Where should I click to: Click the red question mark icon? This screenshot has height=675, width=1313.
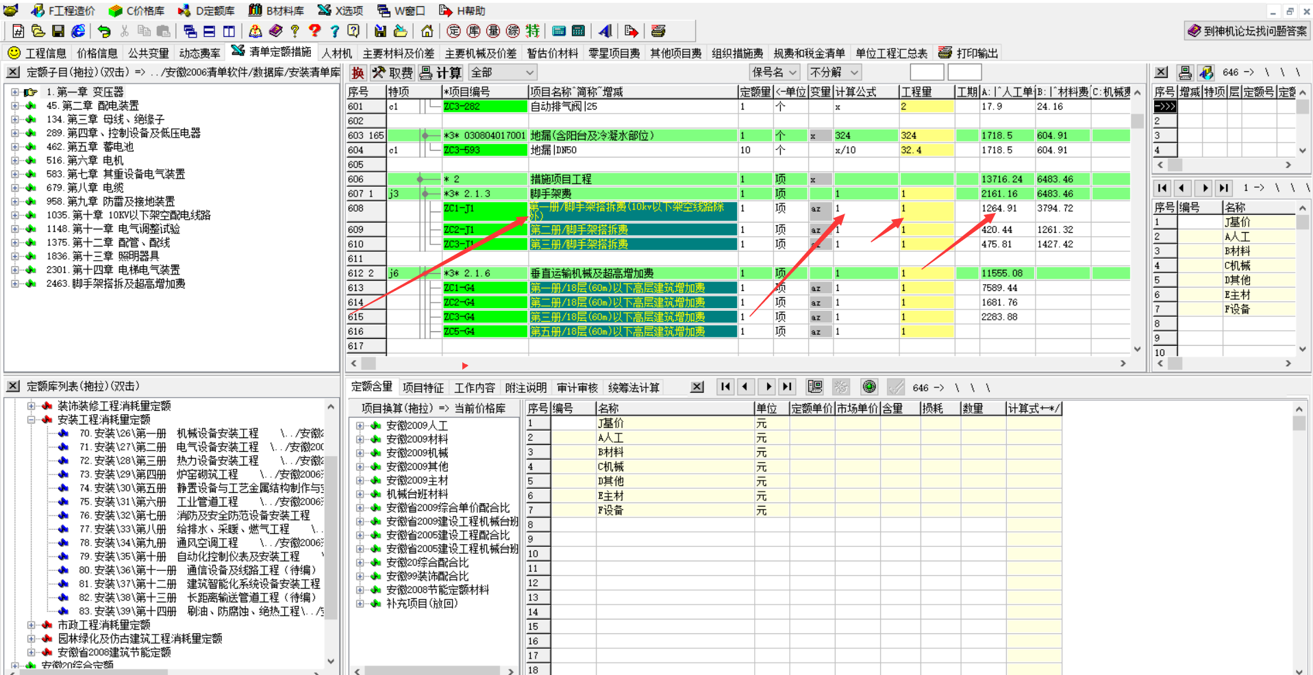[314, 31]
